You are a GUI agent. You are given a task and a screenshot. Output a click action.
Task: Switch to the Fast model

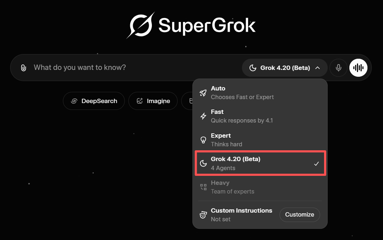point(253,116)
